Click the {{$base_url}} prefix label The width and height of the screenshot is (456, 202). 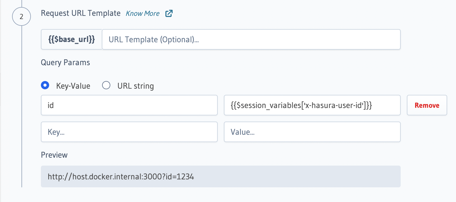(71, 39)
